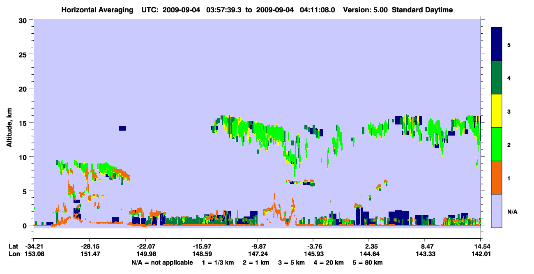Click latitude value '-3.76'
534x274 pixels.
313,246
